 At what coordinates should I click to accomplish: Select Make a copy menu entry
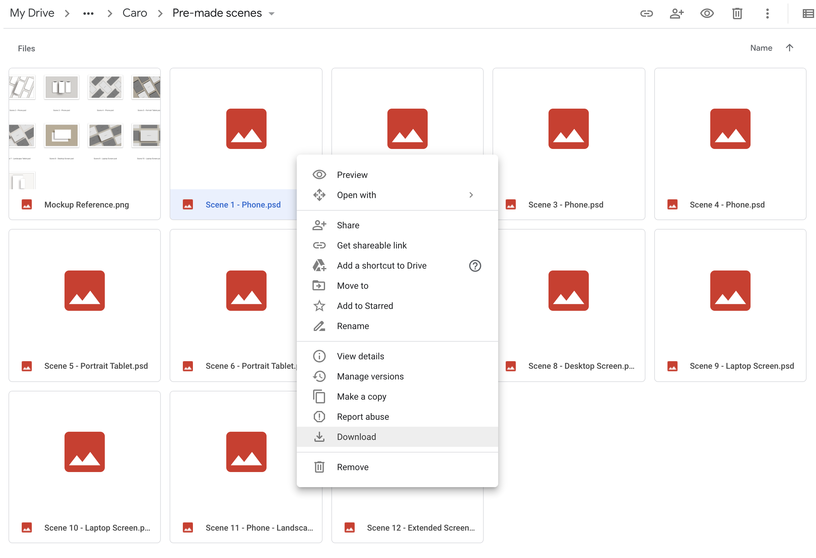pyautogui.click(x=361, y=396)
